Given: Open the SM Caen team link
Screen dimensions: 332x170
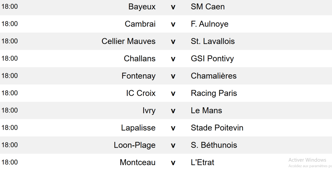Looking at the screenshot, I should pos(207,7).
